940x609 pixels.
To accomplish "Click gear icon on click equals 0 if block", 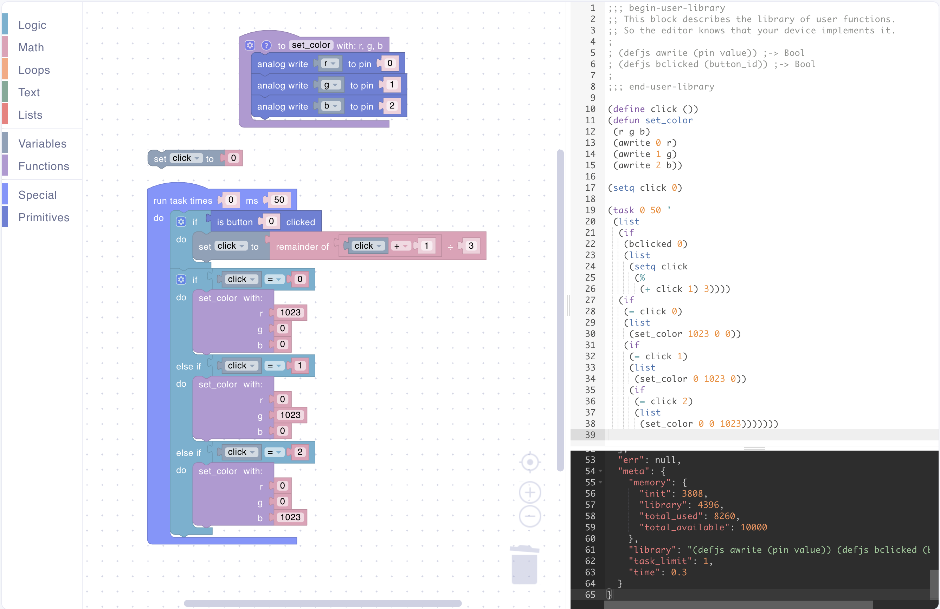I will pyautogui.click(x=181, y=280).
